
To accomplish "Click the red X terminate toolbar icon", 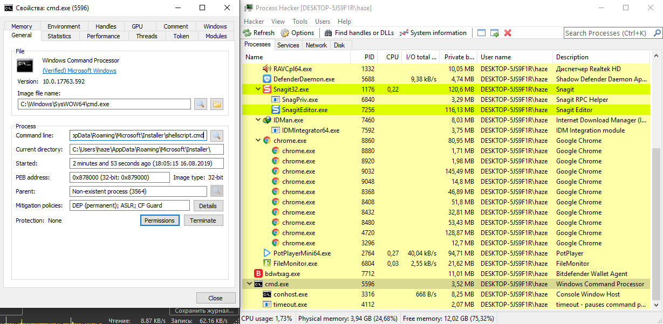I will (508, 33).
